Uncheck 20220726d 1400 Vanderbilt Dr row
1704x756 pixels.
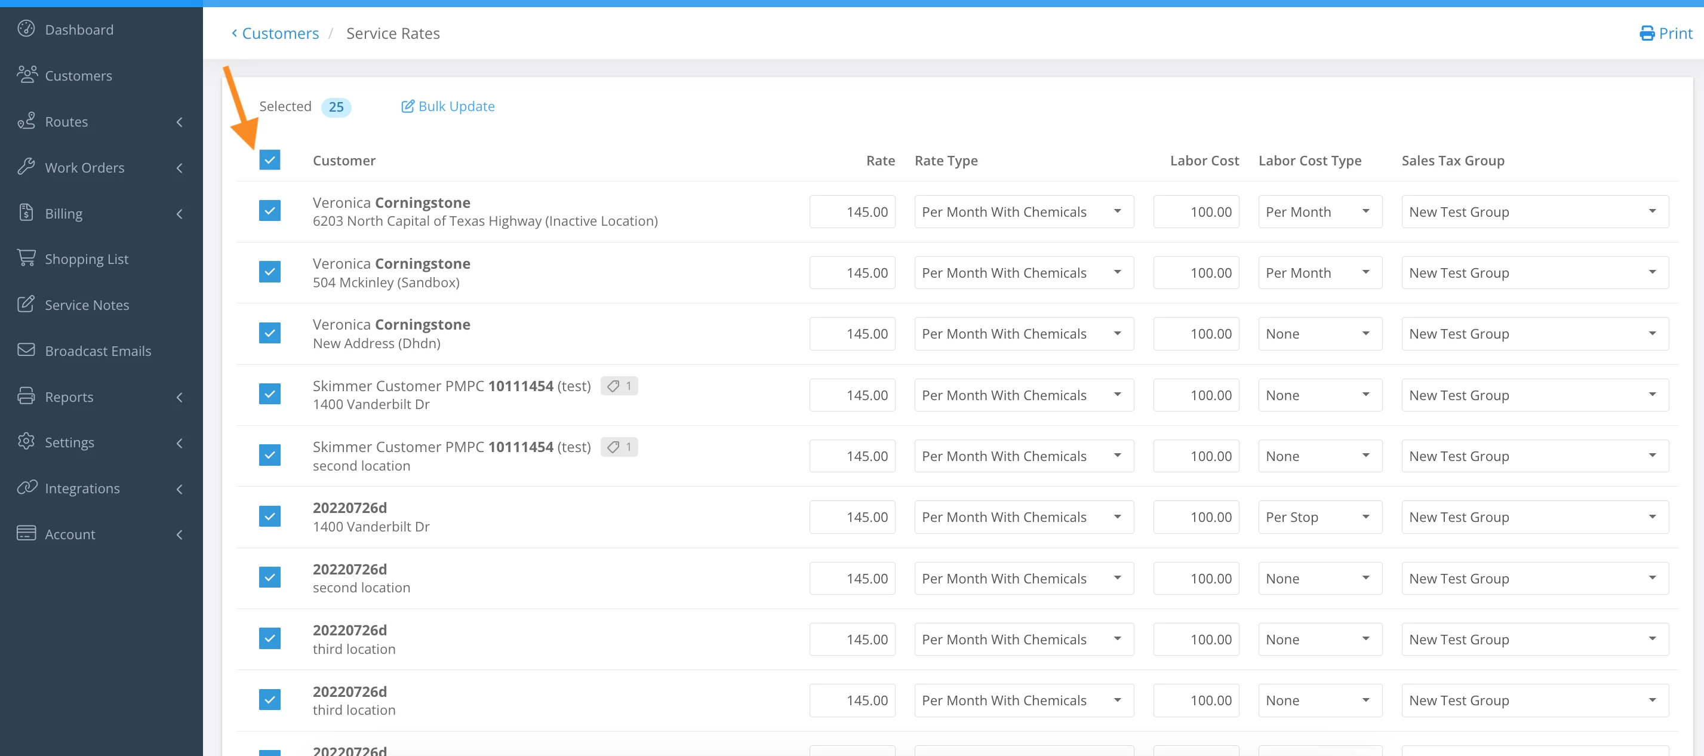(x=269, y=517)
